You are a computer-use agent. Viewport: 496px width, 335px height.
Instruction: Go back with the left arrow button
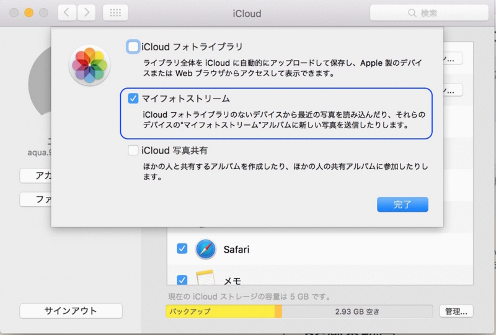point(67,12)
